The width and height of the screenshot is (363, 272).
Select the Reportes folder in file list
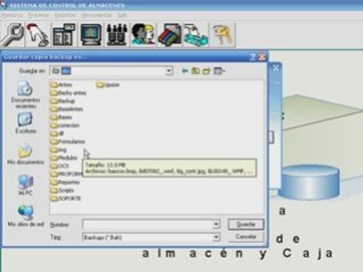pyautogui.click(x=65, y=182)
